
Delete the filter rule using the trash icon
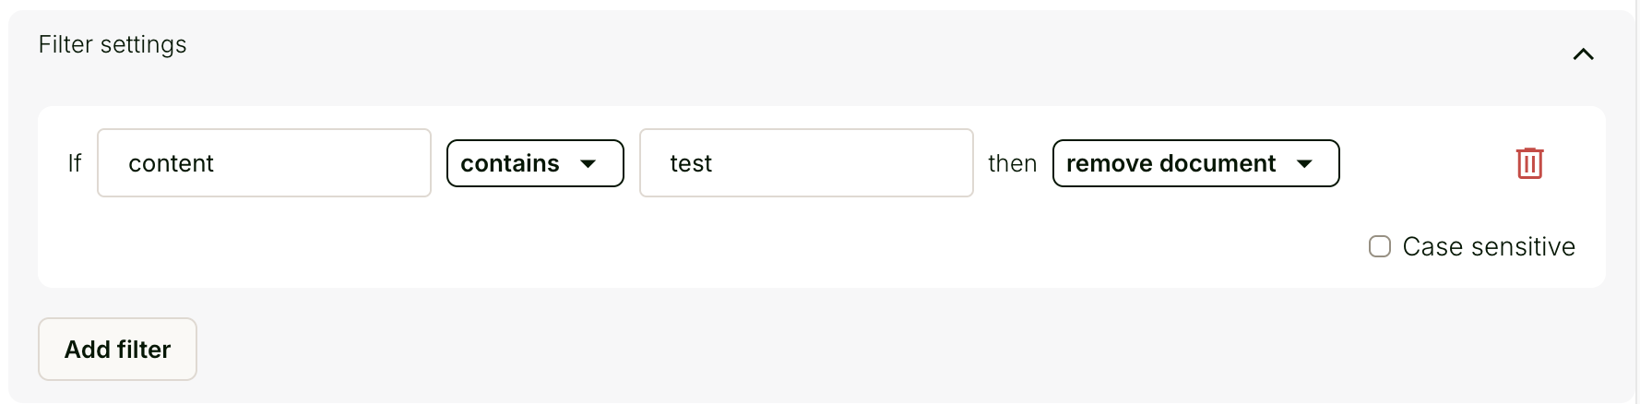[x=1529, y=163]
